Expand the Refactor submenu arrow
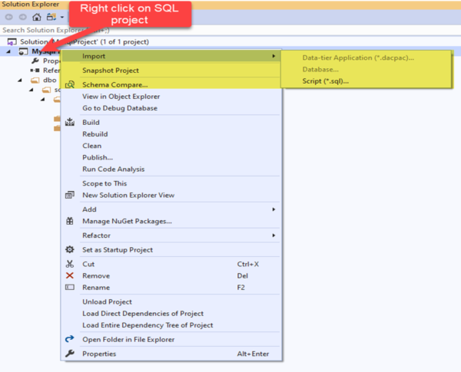The height and width of the screenshot is (372, 461). tap(274, 235)
